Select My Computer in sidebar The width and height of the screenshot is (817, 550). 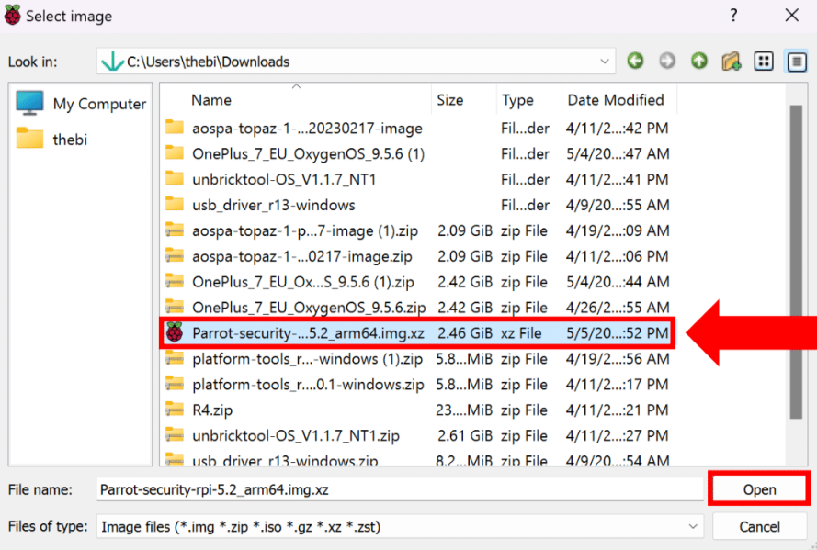tap(81, 104)
